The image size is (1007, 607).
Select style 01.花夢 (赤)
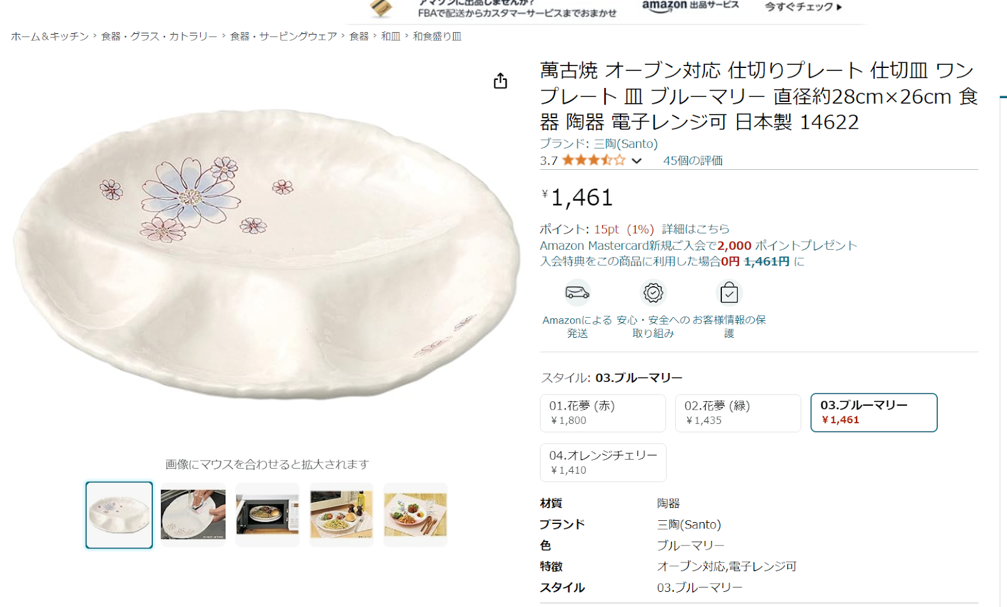click(603, 413)
